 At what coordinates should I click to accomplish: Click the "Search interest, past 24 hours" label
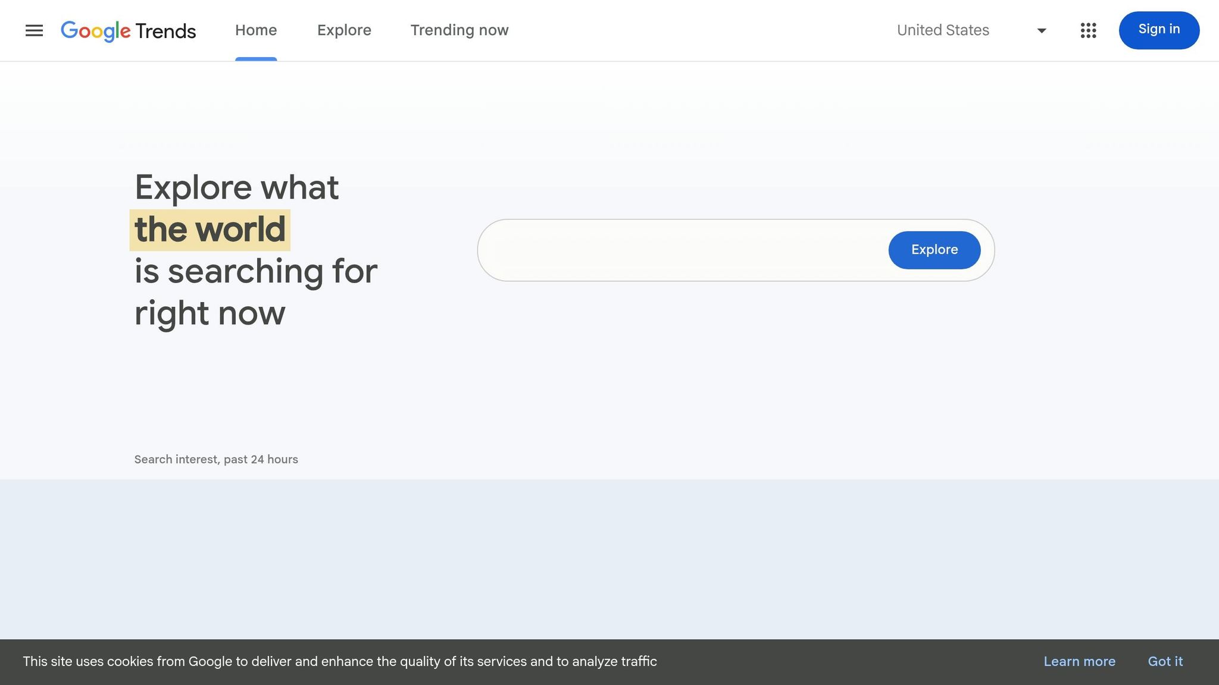click(217, 459)
